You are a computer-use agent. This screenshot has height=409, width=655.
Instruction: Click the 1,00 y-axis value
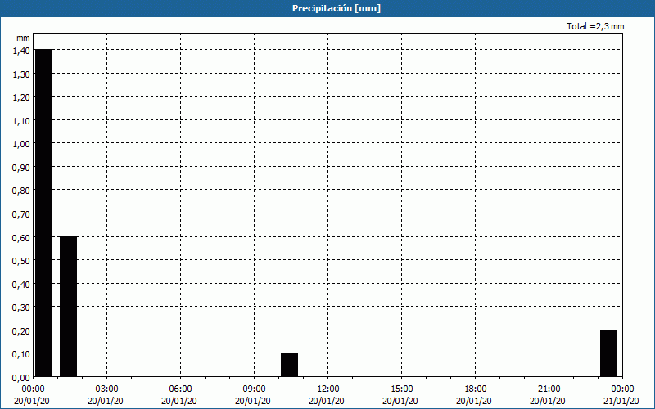[21, 144]
